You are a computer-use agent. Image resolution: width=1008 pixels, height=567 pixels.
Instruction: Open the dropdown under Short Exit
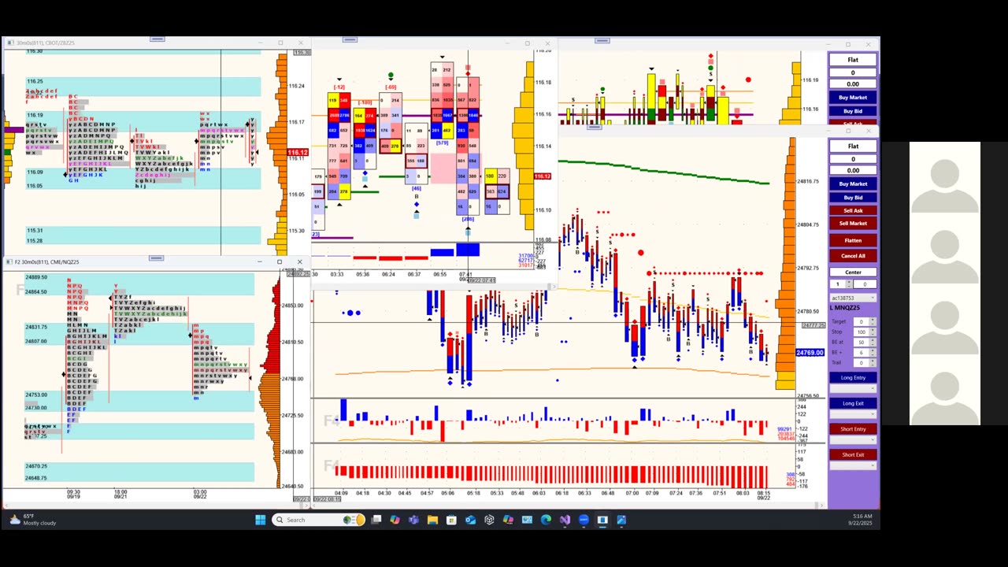(x=853, y=465)
